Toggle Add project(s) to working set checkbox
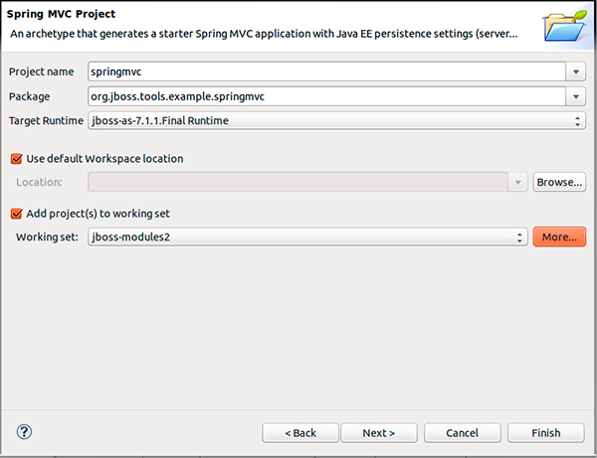This screenshot has height=458, width=597. click(16, 214)
